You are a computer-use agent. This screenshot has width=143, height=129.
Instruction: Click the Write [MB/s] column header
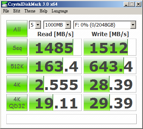110,34
